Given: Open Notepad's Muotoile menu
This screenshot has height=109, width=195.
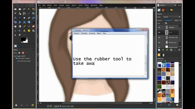Looking at the screenshot, I should 92,33.
